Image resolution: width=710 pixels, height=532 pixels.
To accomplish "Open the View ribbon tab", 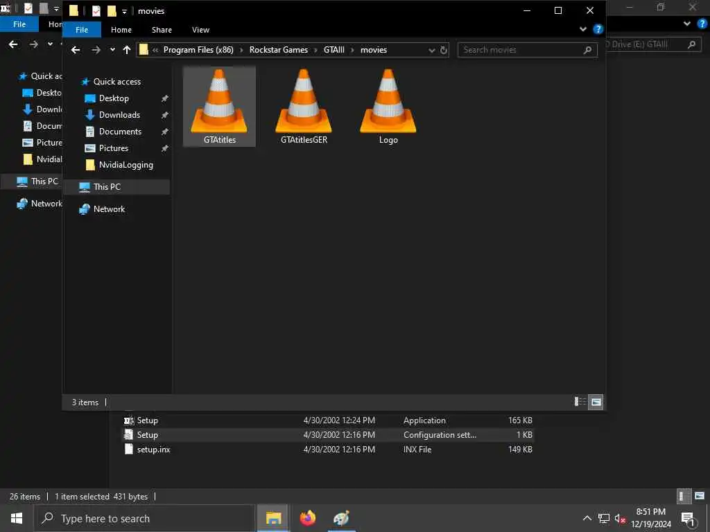I will pyautogui.click(x=200, y=30).
